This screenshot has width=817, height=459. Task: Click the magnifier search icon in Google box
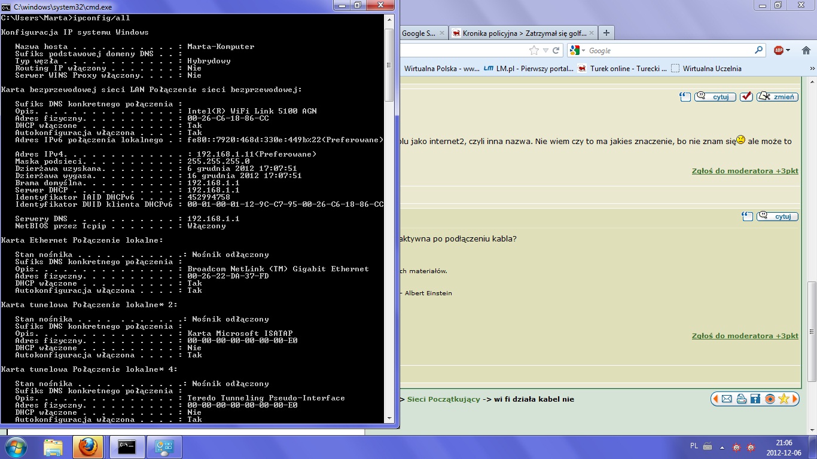coord(758,51)
